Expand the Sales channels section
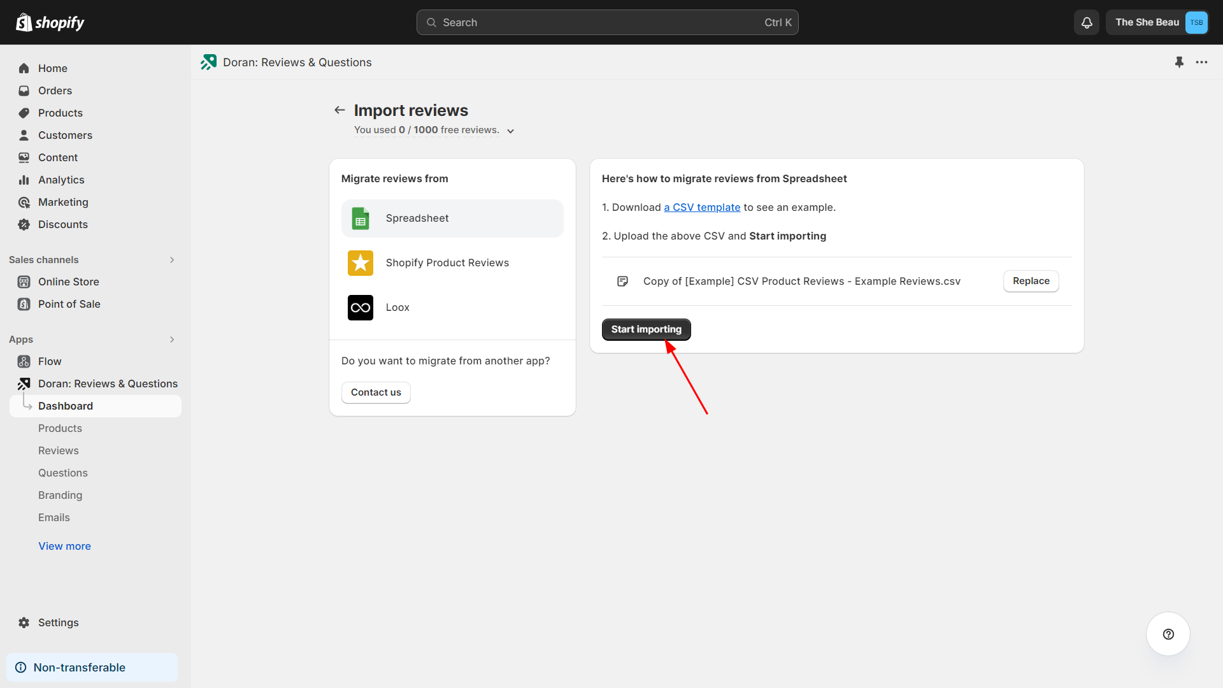The image size is (1223, 688). 172,259
